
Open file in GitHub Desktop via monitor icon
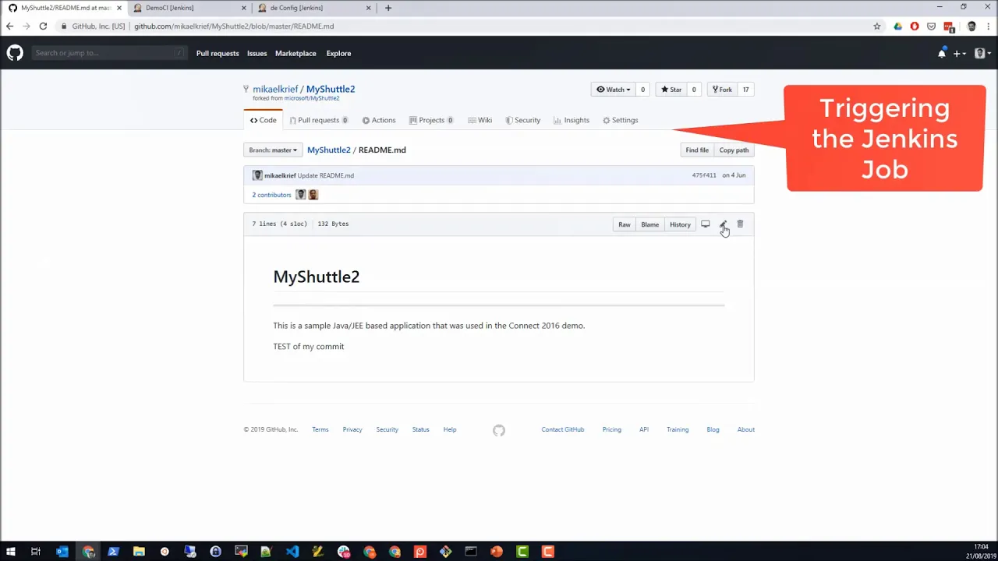point(705,224)
